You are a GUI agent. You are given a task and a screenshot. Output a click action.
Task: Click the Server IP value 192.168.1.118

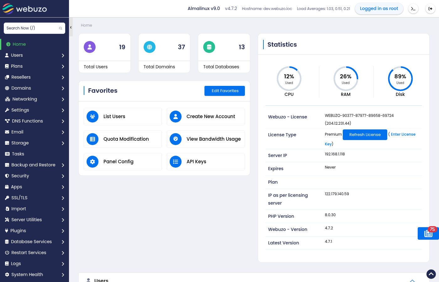pyautogui.click(x=335, y=154)
